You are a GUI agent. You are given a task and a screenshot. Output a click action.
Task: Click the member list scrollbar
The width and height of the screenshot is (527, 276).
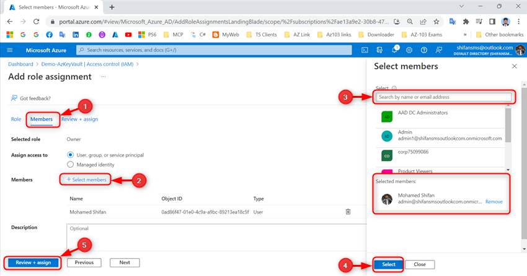508,125
